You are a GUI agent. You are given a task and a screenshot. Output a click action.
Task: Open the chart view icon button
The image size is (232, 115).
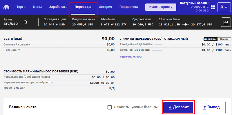pyautogui.click(x=226, y=22)
